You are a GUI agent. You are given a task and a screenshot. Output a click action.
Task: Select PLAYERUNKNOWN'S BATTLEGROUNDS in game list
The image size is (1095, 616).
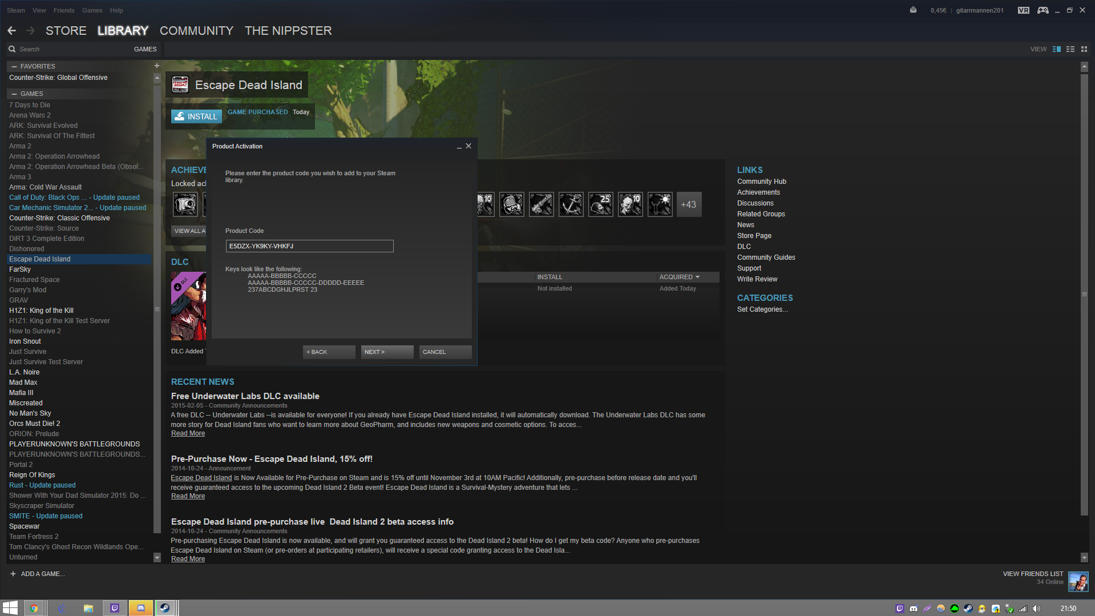click(74, 444)
